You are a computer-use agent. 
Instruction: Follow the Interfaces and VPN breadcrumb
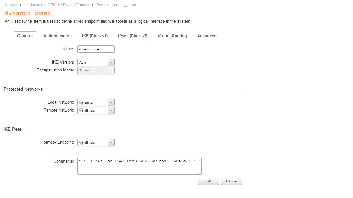[x=40, y=5]
